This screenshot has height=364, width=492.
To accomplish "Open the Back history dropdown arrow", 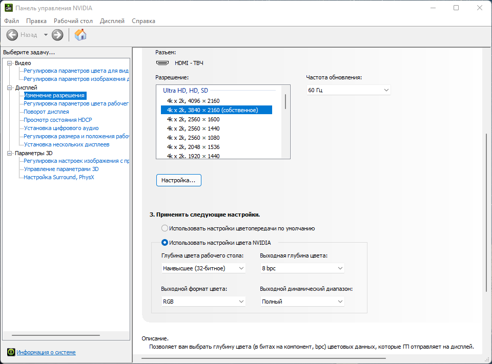I will [46, 35].
